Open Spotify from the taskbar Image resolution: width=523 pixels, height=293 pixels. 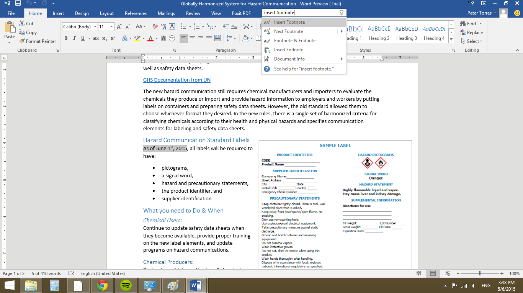(x=126, y=285)
